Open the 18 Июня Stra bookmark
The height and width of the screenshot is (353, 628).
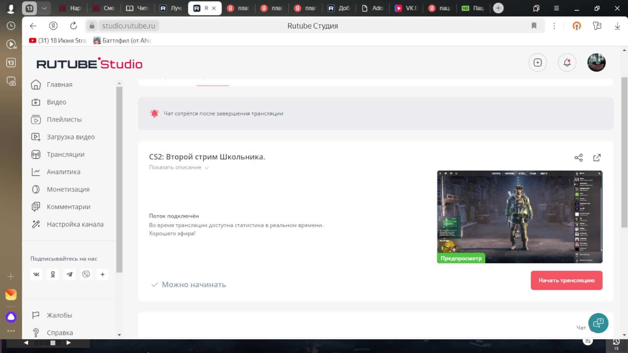pyautogui.click(x=58, y=41)
